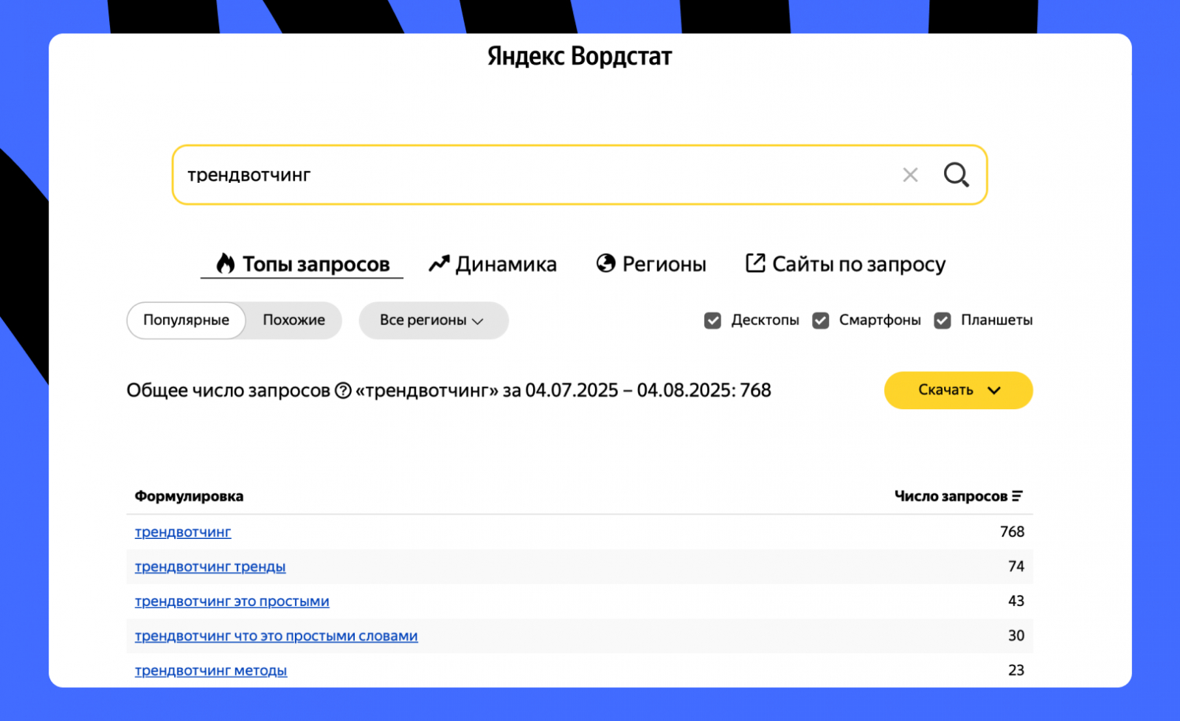Screen dimensions: 1180x721
Task: Open the трендвотчинг это простыми link
Action: click(x=232, y=602)
